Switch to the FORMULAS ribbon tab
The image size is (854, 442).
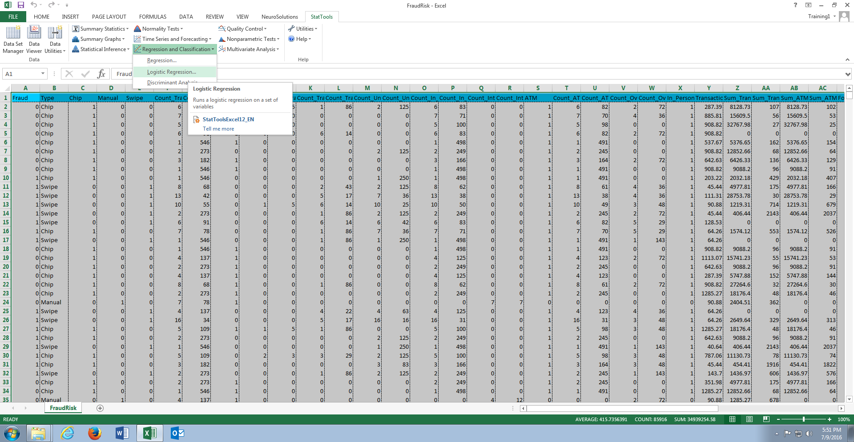pyautogui.click(x=153, y=17)
